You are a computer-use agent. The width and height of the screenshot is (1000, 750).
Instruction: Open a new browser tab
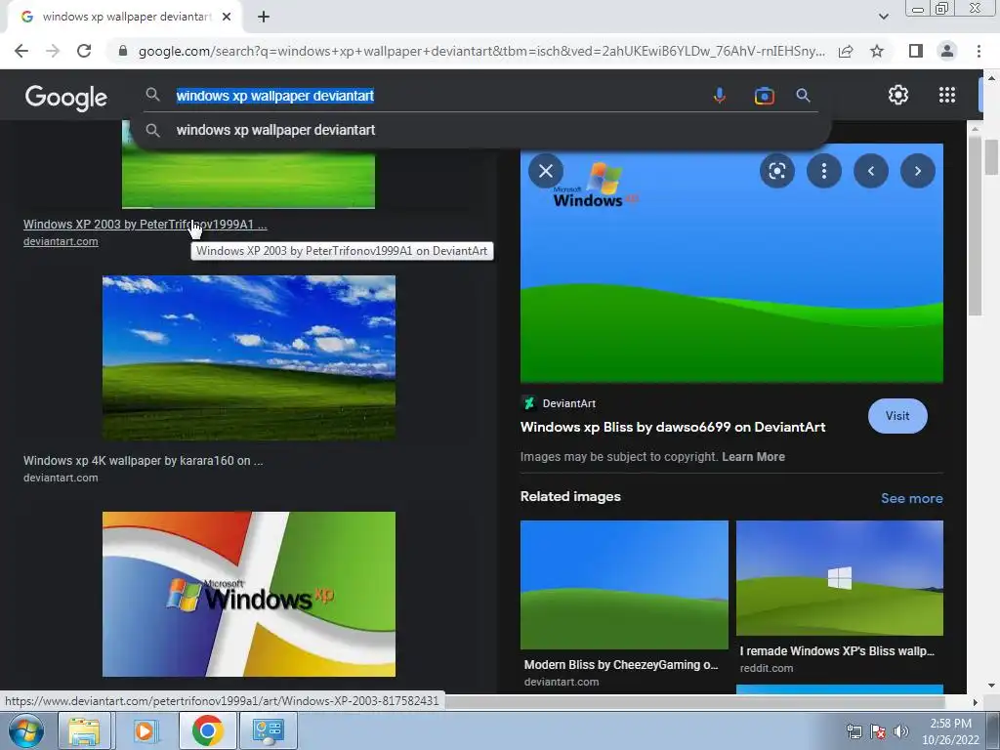[264, 17]
